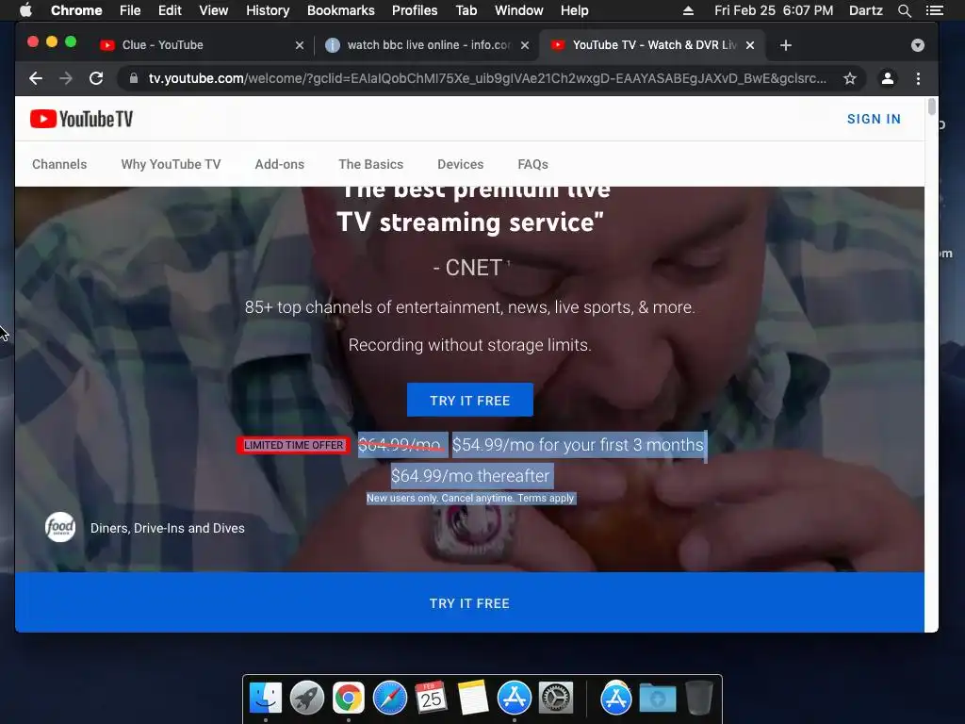Open the History menu
Image resolution: width=965 pixels, height=724 pixels.
[x=267, y=10]
